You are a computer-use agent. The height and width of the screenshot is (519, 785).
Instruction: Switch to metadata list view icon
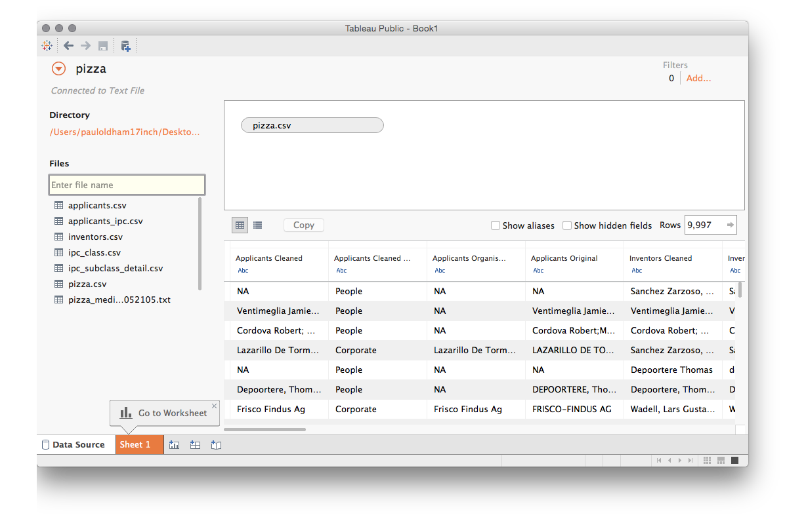pos(257,225)
